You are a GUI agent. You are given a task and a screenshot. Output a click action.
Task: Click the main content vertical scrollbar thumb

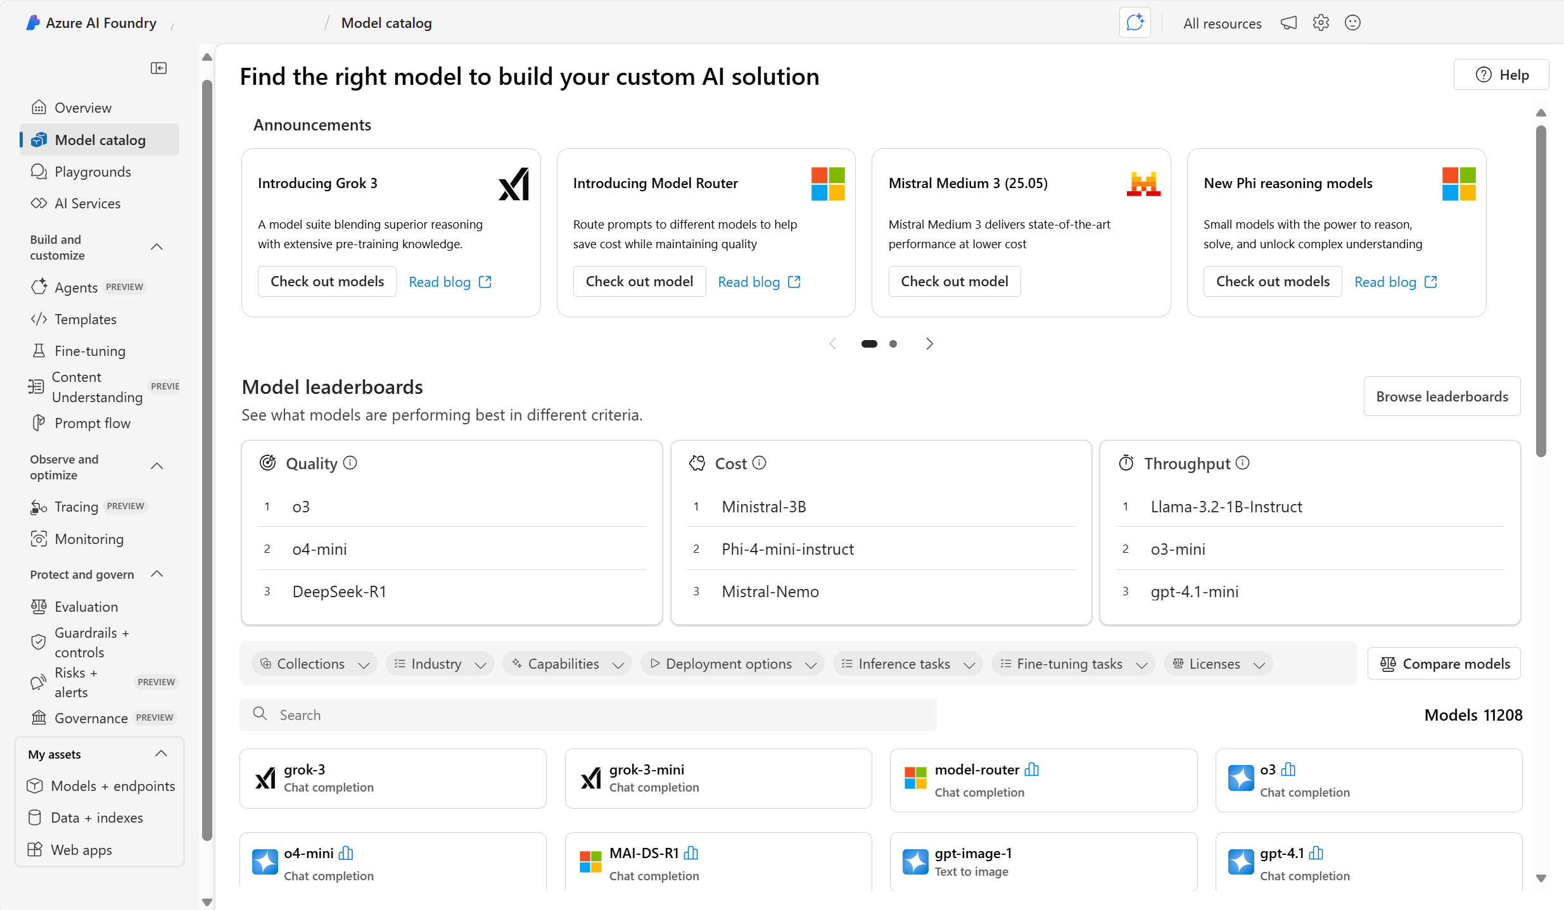[1541, 291]
